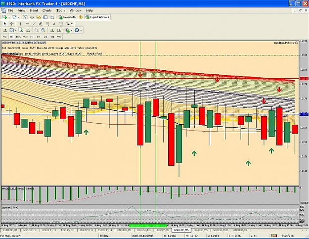Show the Market Watch panel
Viewport: 309px width, 239px height.
pos(25,17)
